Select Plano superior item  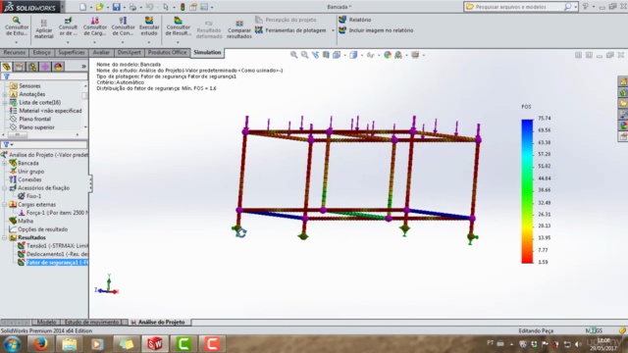32,127
